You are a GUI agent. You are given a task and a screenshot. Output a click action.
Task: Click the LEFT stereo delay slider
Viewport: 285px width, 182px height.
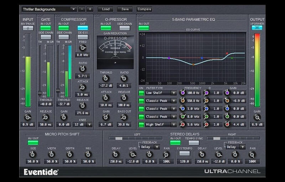135,139
